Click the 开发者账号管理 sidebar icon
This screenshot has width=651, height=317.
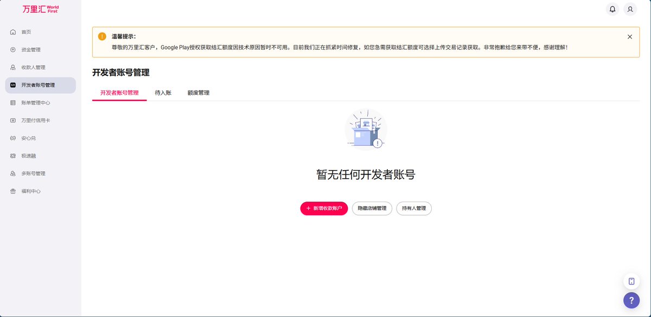tap(13, 85)
